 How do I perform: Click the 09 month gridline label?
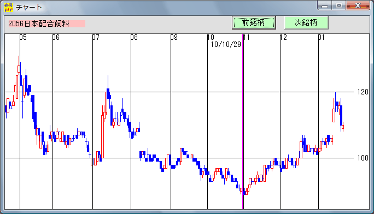click(x=174, y=37)
